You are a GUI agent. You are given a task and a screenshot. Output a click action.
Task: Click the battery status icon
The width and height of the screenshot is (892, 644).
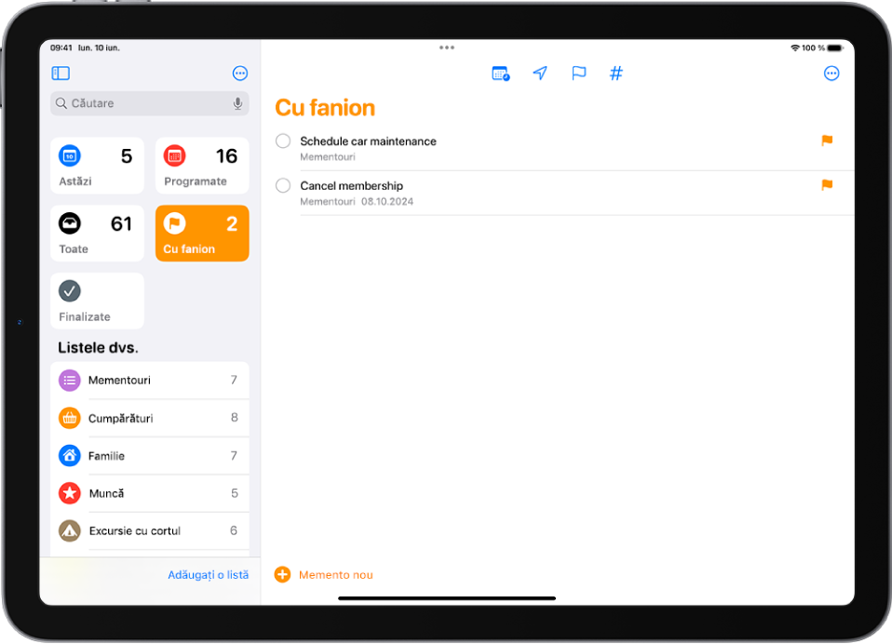pos(835,47)
